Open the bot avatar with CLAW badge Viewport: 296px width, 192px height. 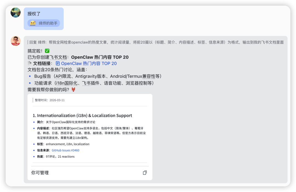[x=15, y=41]
